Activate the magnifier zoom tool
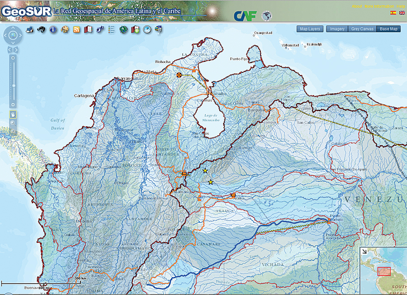Viewport: 407px width, 295px height. pos(13,123)
